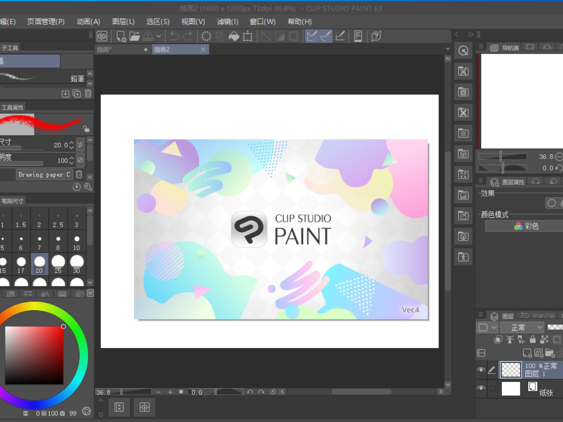Delete the current sub tool

(88, 94)
